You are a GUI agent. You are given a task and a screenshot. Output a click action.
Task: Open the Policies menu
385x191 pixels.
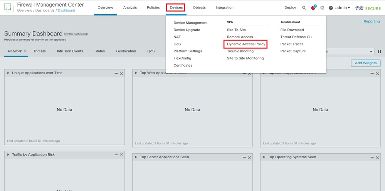click(153, 8)
